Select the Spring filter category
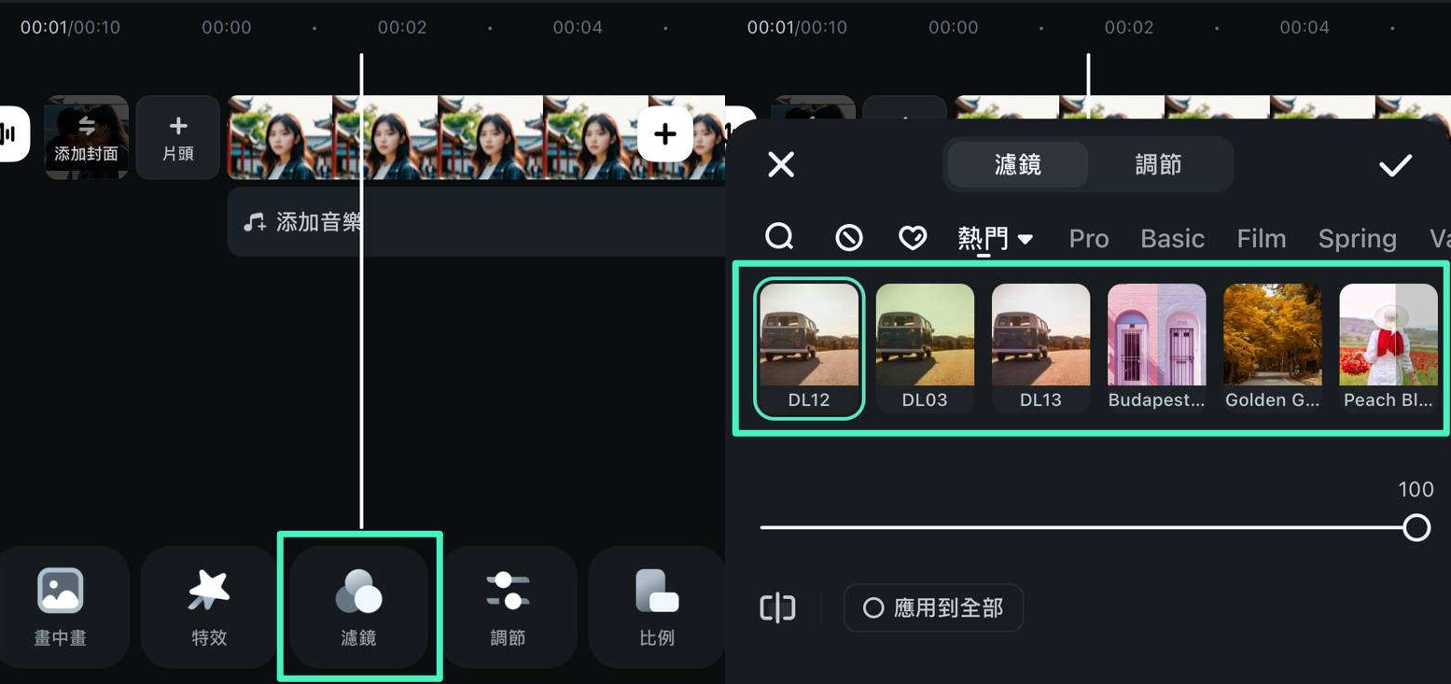1451x684 pixels. [x=1357, y=239]
